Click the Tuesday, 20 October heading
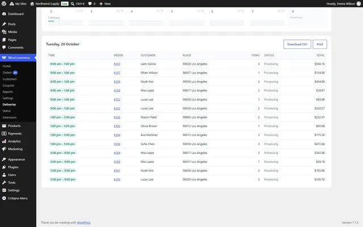The width and height of the screenshot is (363, 227). tap(62, 44)
